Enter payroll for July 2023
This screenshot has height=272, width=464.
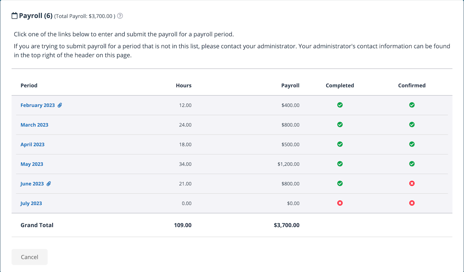31,203
